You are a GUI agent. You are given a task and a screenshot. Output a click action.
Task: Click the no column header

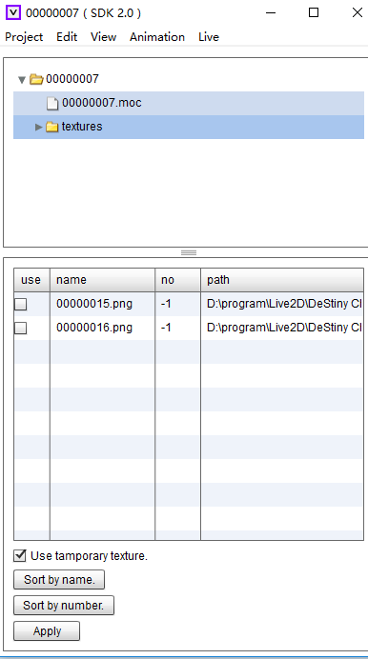pyautogui.click(x=178, y=280)
